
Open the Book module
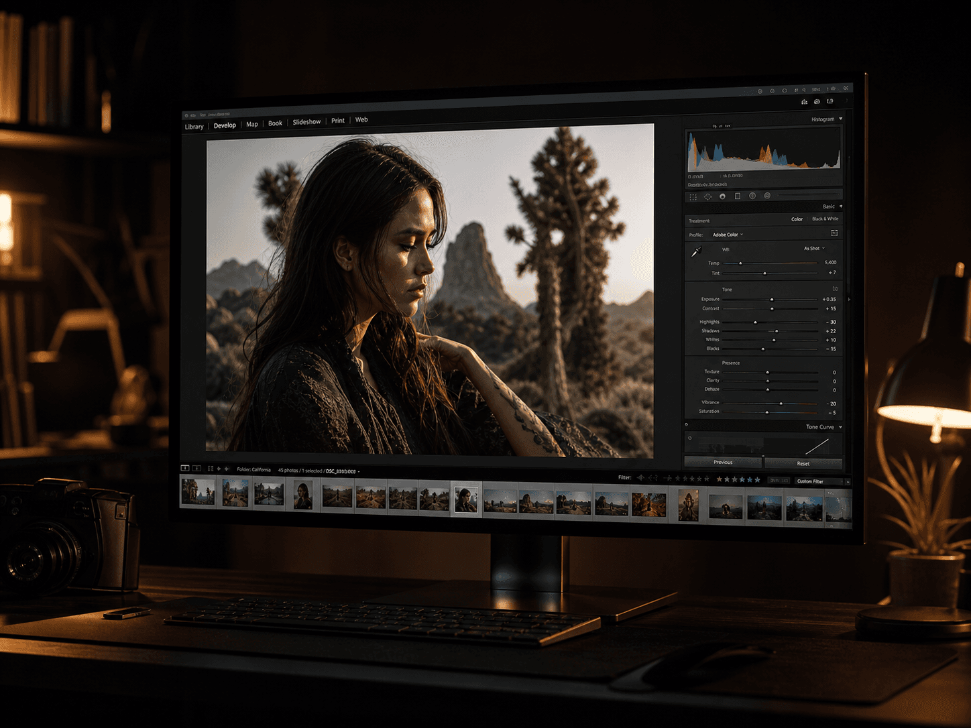[275, 123]
